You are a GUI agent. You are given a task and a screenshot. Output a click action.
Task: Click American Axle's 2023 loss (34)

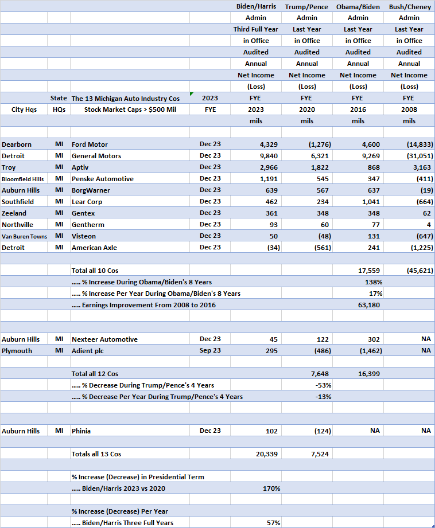click(x=256, y=247)
